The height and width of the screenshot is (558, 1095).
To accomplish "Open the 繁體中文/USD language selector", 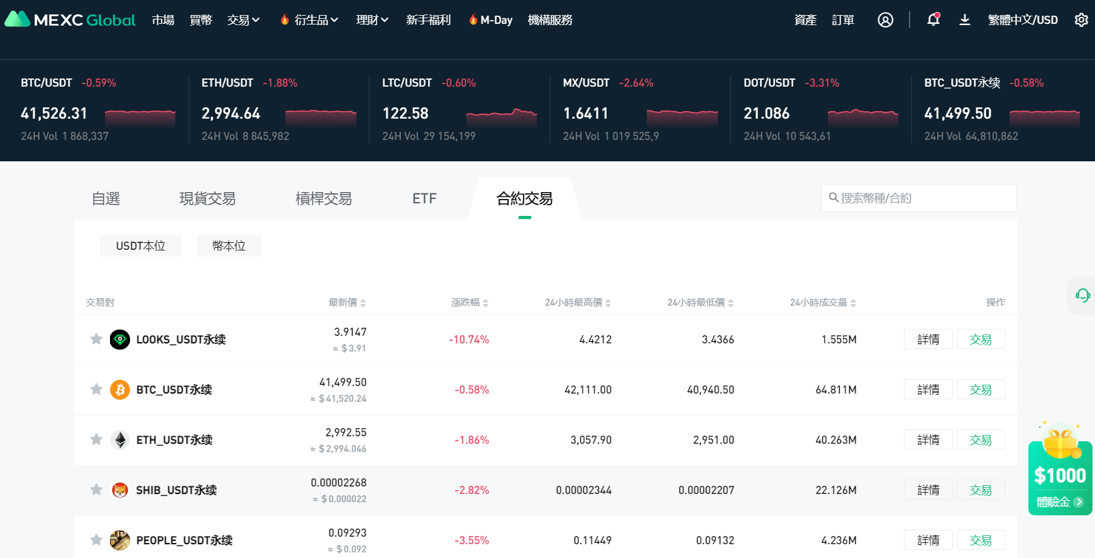I will [1023, 20].
